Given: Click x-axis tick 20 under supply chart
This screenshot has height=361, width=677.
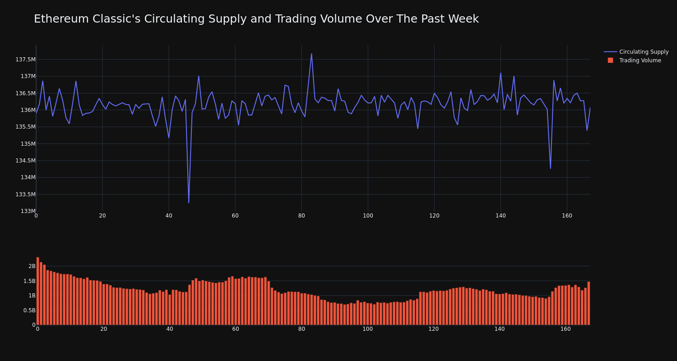Looking at the screenshot, I should click(102, 216).
